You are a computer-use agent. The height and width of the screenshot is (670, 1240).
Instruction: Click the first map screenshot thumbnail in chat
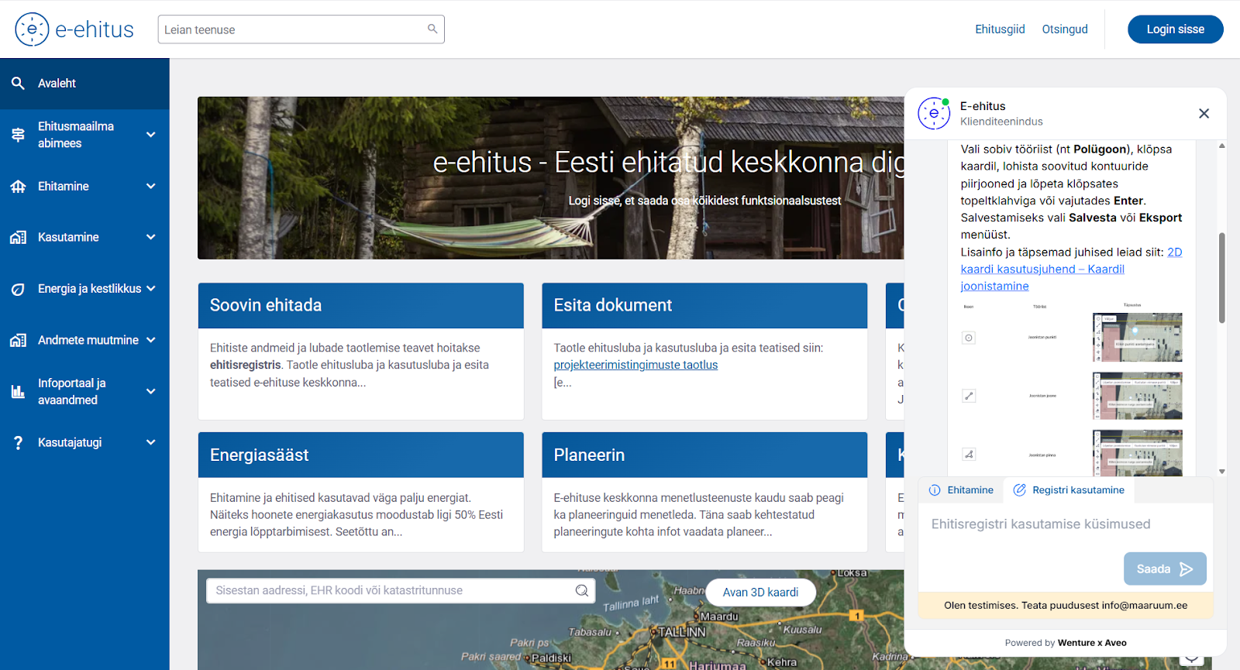tap(1137, 337)
